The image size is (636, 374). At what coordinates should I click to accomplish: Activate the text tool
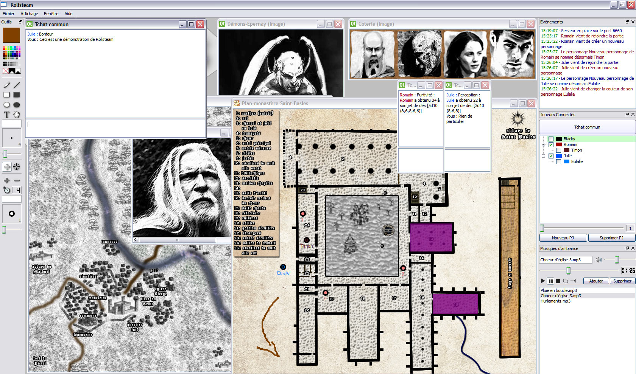click(7, 115)
